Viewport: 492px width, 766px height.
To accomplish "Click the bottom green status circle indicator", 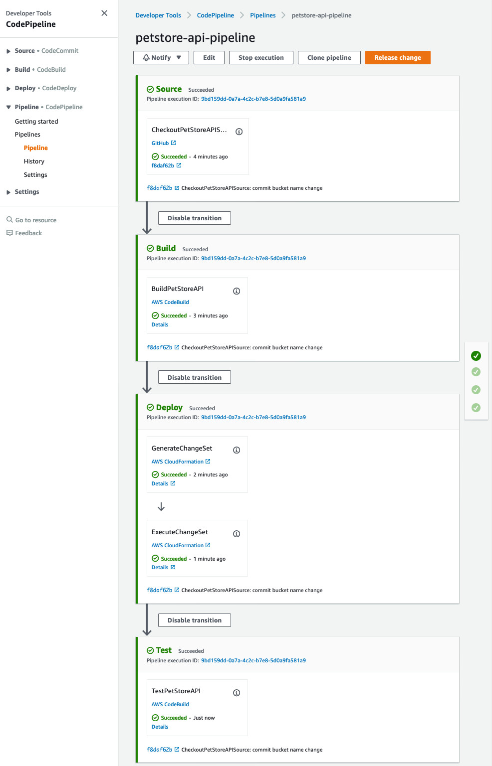I will (x=476, y=408).
